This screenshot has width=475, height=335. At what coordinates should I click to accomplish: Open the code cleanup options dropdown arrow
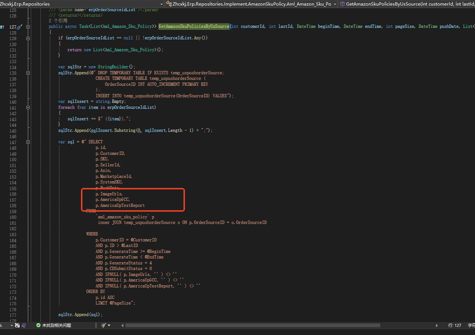[109, 325]
